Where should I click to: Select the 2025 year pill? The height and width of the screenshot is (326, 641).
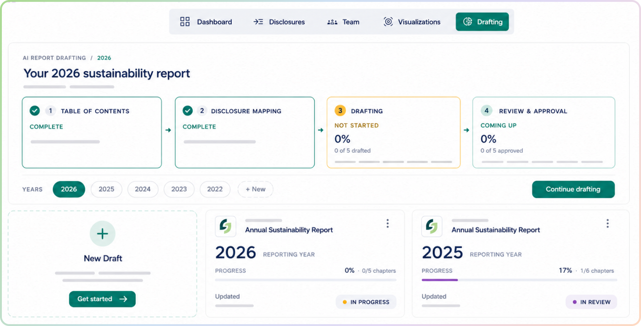tap(107, 189)
